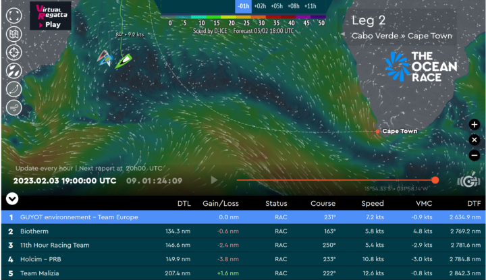Reset zoom with the X button
The height and width of the screenshot is (280, 486).
(475, 140)
